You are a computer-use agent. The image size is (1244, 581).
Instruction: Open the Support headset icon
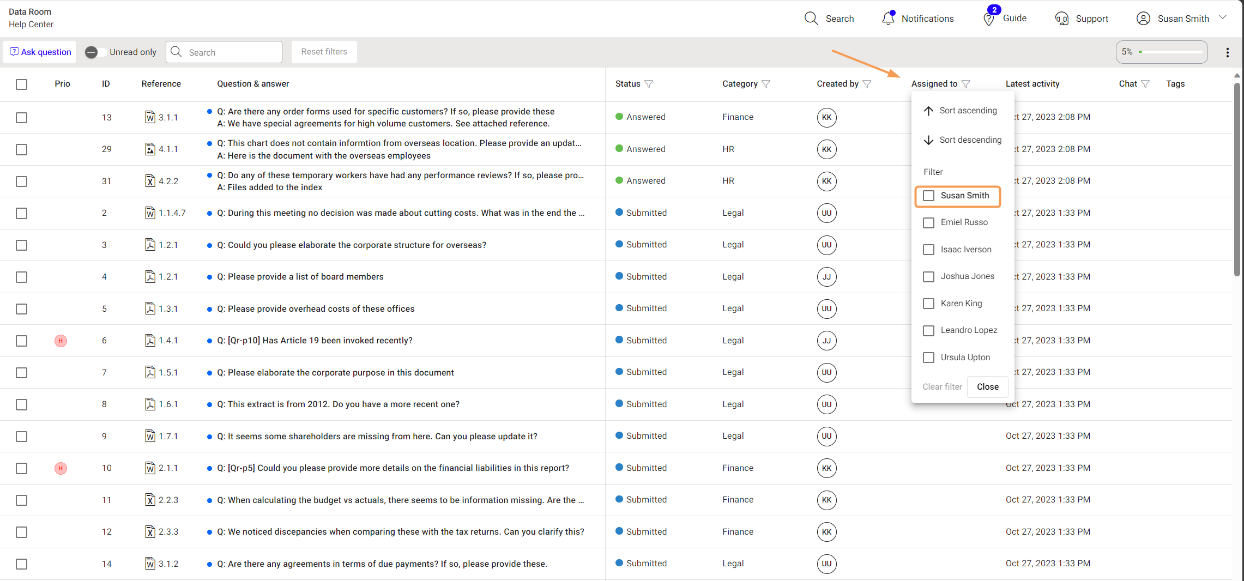[x=1061, y=19]
